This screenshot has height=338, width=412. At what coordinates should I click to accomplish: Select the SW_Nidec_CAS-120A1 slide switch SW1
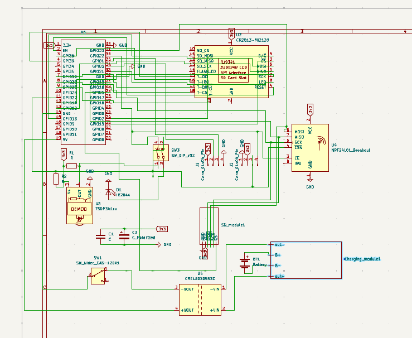coord(98,275)
